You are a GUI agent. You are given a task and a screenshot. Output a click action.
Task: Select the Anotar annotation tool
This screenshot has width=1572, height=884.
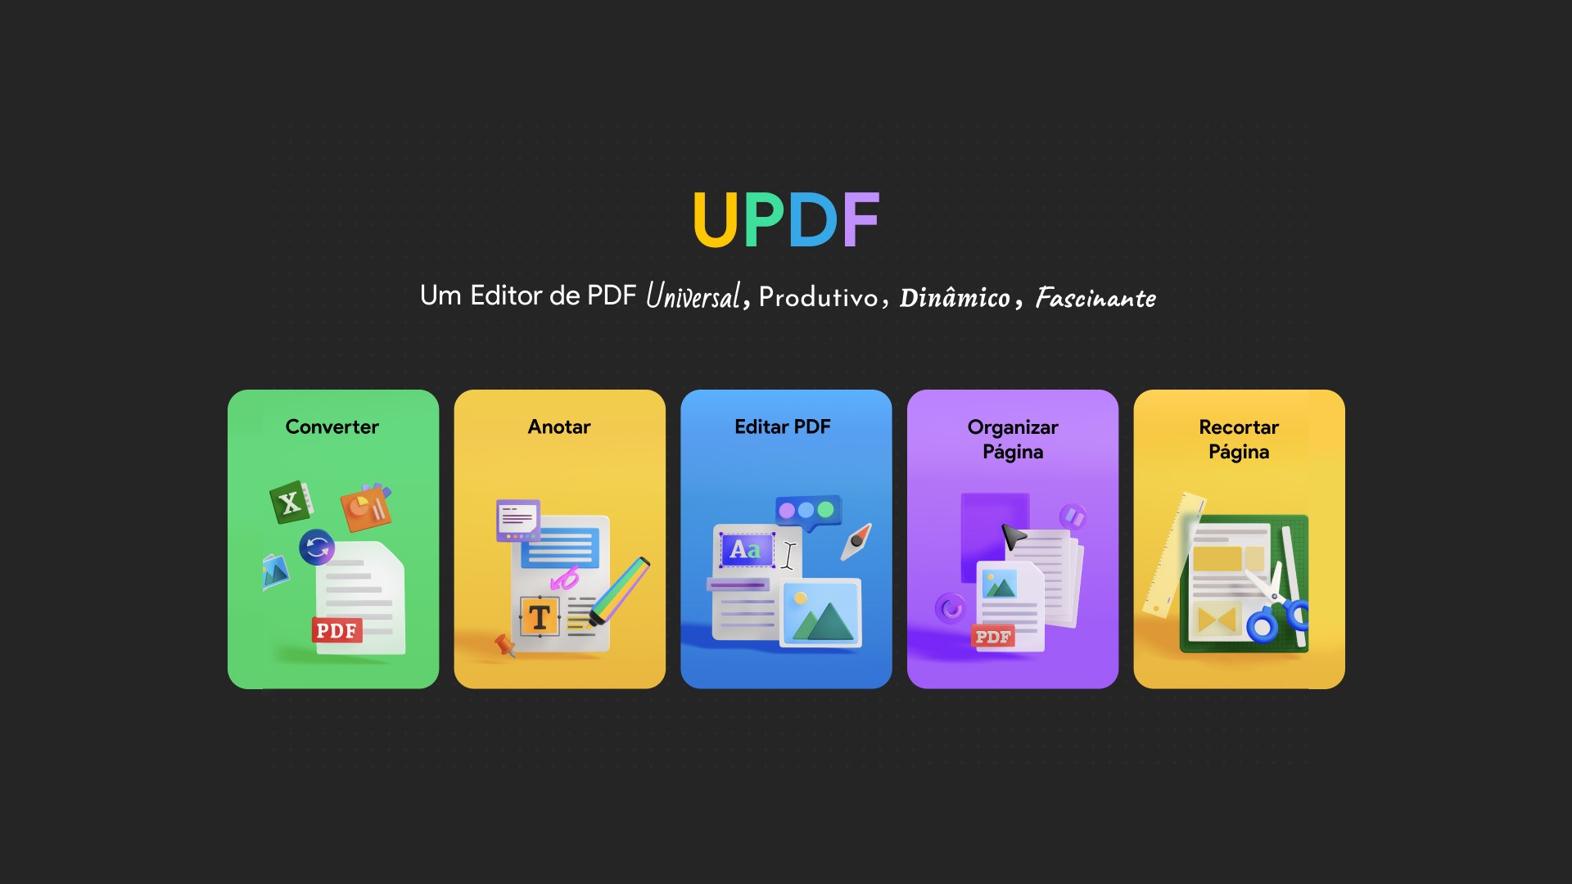click(559, 539)
